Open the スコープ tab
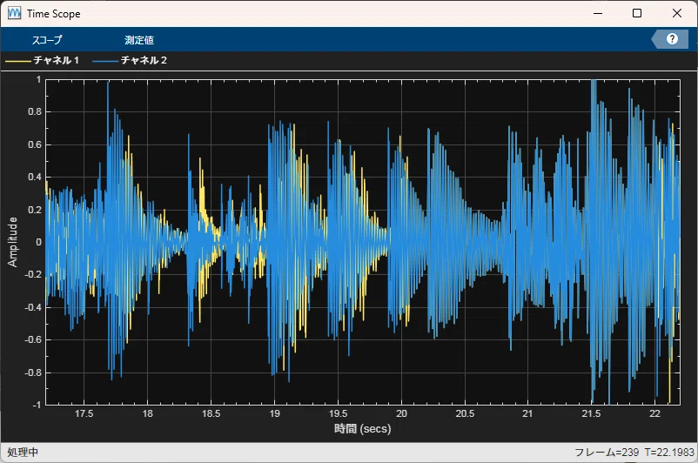This screenshot has width=698, height=463. 47,40
